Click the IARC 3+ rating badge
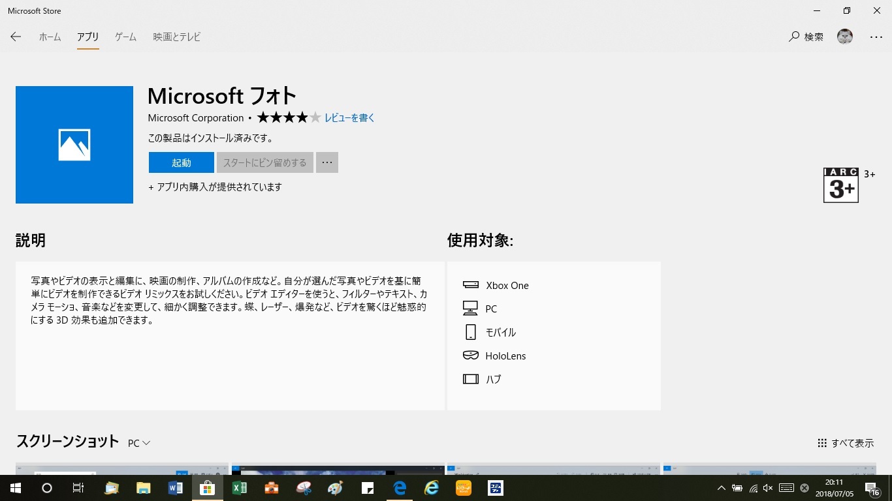The image size is (892, 501). pyautogui.click(x=841, y=185)
